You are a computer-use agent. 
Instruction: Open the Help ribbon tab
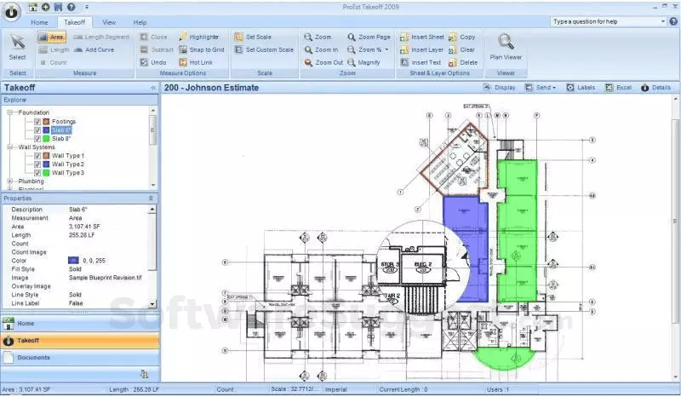coord(140,22)
